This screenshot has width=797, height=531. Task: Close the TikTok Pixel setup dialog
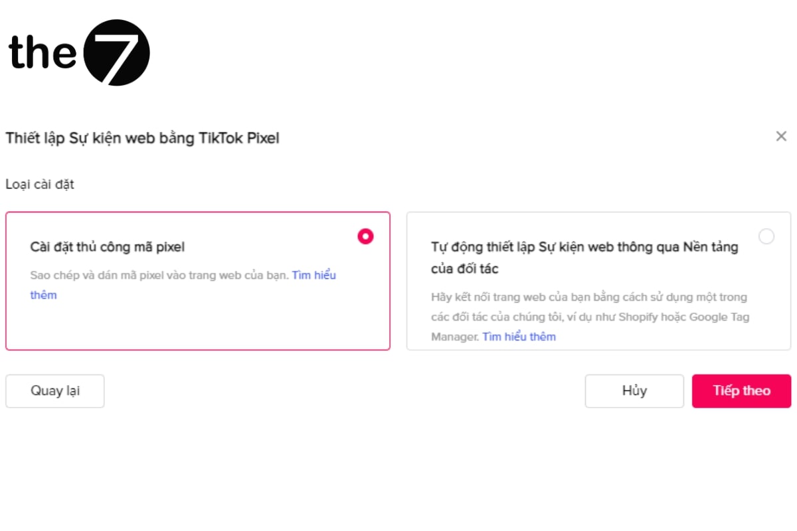coord(781,137)
